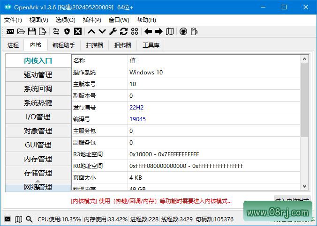
Task: Open 对象管理 in the side list
Action: point(38,131)
